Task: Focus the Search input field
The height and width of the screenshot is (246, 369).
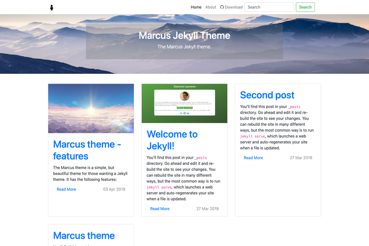Action: 269,7
